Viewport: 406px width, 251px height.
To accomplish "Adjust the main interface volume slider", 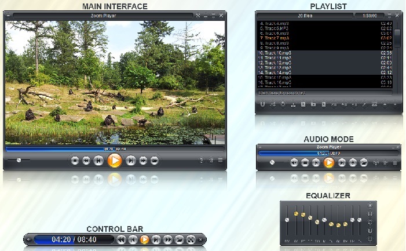I will coord(19,160).
